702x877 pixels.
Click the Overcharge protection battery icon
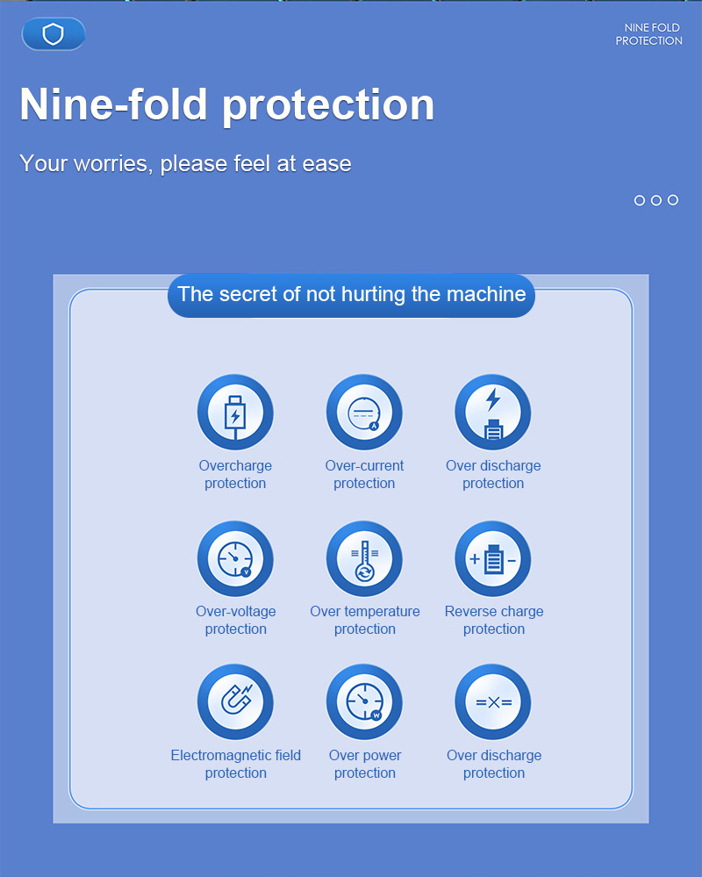click(235, 413)
